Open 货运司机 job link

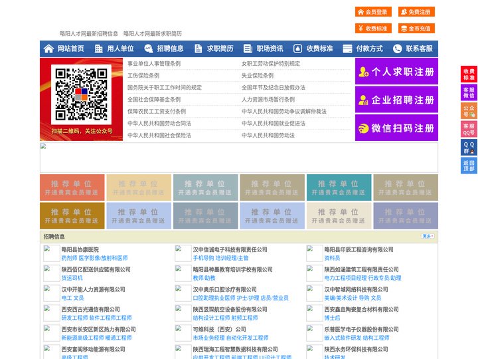pos(72,278)
